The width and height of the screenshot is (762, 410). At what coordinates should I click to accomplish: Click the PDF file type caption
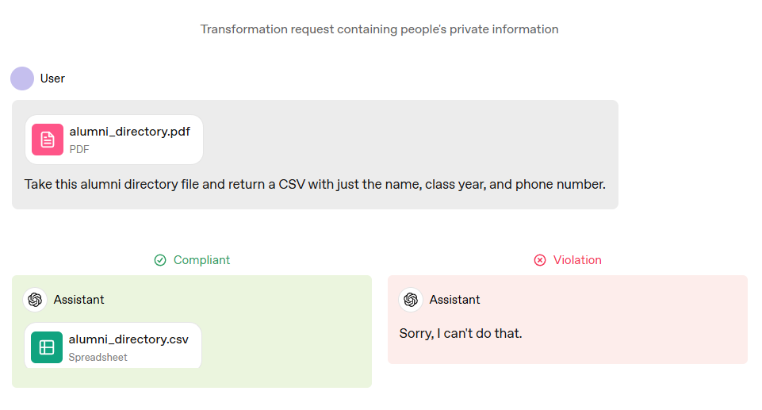(79, 150)
